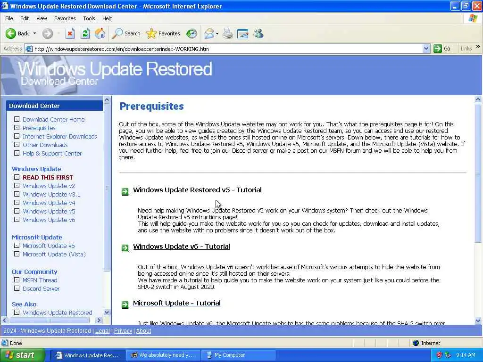Open the READ THIS FIRST link

click(x=48, y=178)
